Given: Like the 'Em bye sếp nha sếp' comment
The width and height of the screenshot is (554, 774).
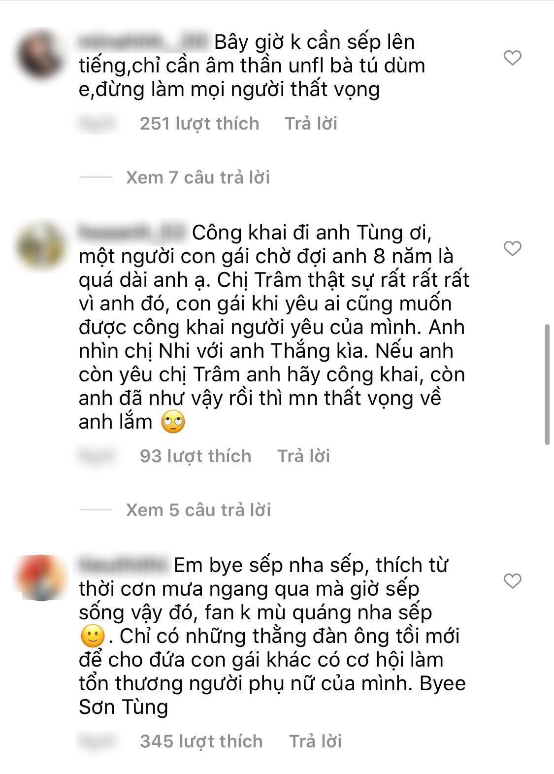Looking at the screenshot, I should 513,581.
